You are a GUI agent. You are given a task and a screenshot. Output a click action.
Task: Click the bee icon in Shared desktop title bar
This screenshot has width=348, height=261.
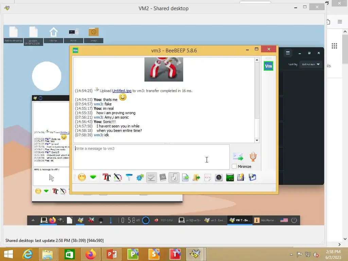click(x=7, y=8)
